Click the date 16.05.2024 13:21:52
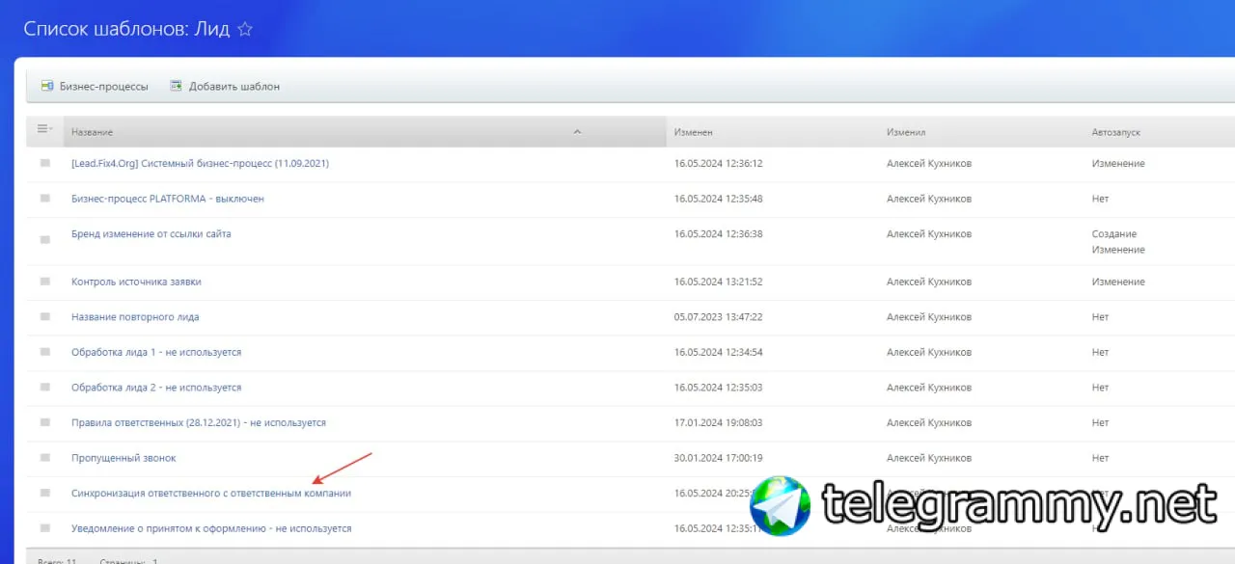 point(719,282)
